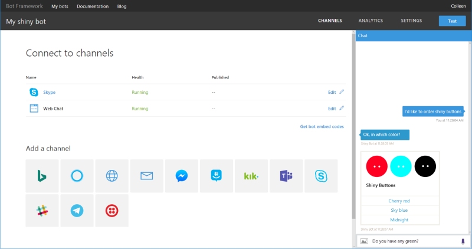Open the Skype channel name link
The width and height of the screenshot is (472, 249).
[49, 92]
